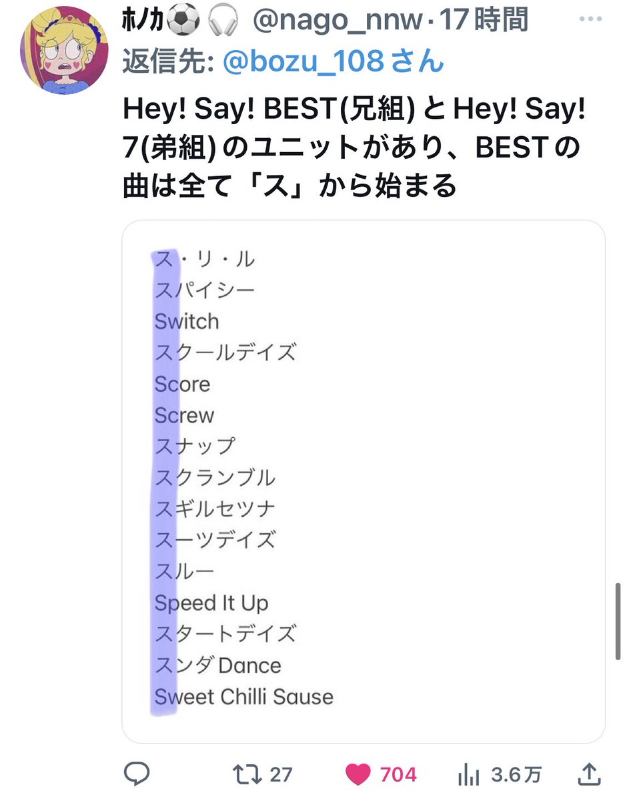Tap the purple highlight on the song list
This screenshot has width=625, height=801.
166,481
